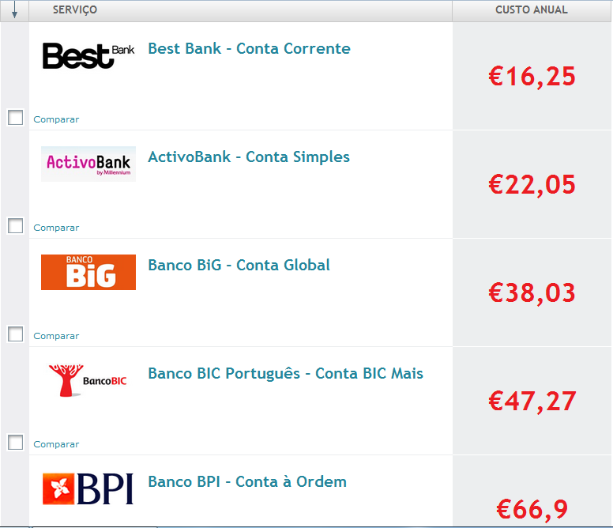Open Banco BiG - Conta Global link
Viewport: 613px width, 528px height.
(x=239, y=266)
